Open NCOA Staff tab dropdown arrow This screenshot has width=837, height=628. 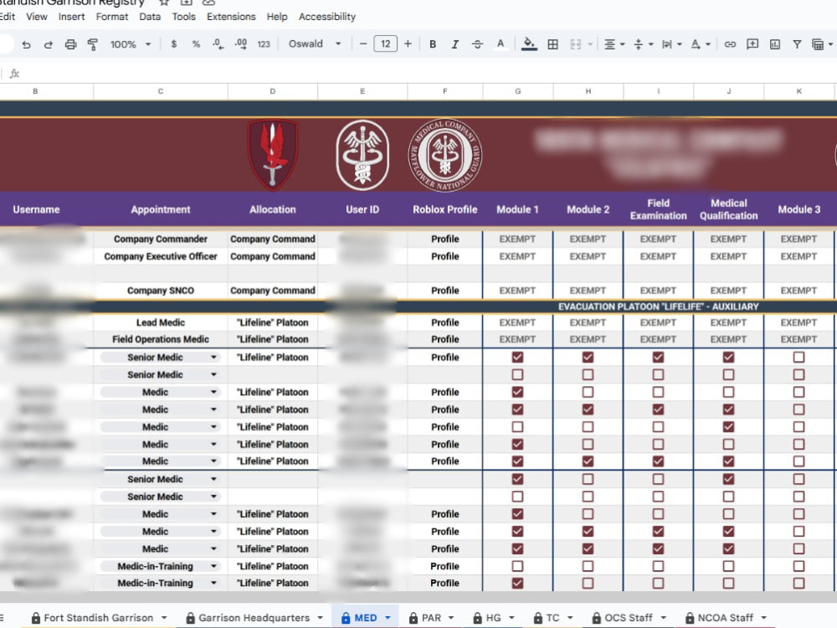pos(764,618)
